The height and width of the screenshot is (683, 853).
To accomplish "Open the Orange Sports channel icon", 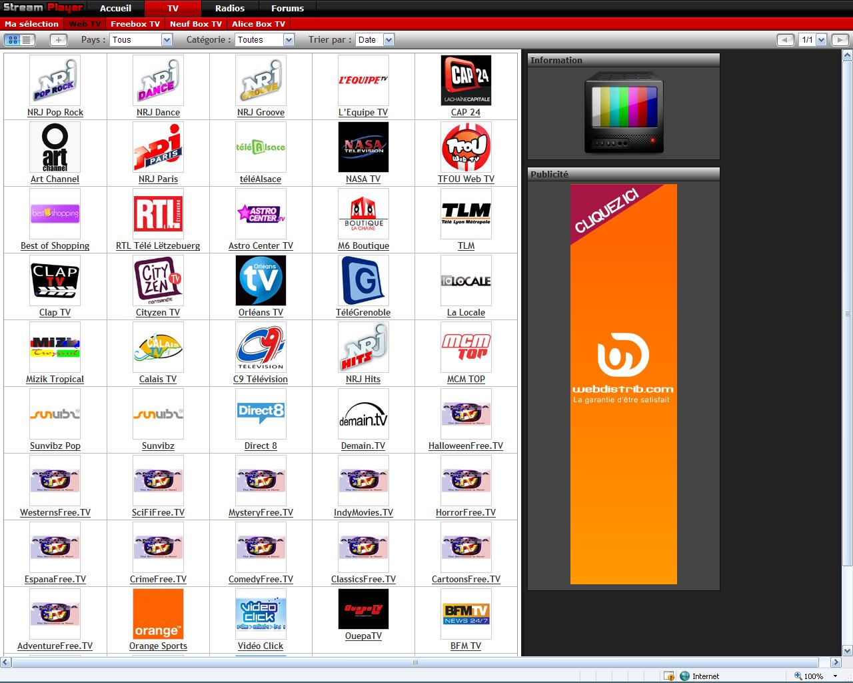I will [x=158, y=614].
